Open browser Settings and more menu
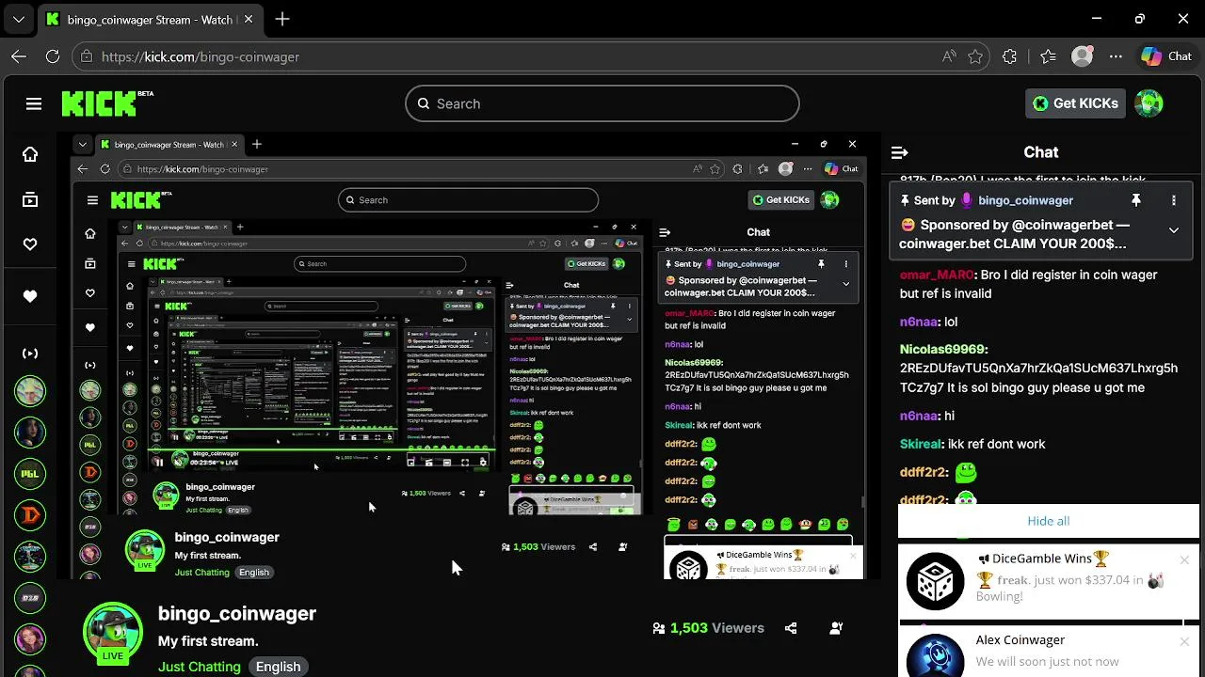Screen dimensions: 1205x677 [x=1116, y=56]
